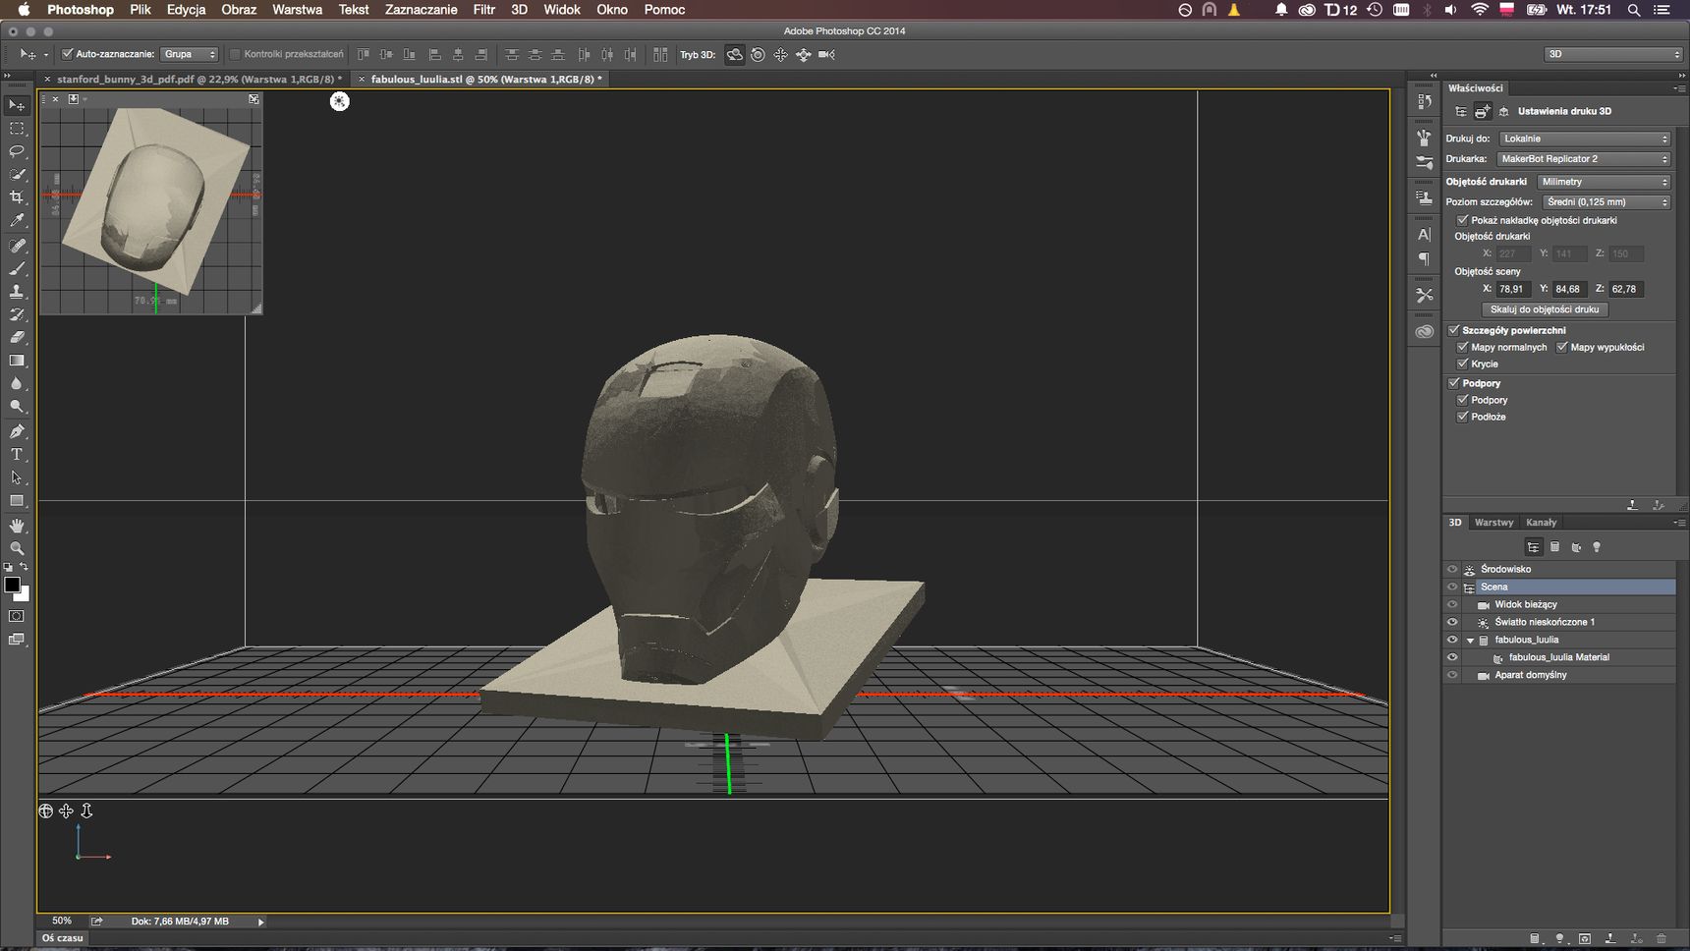
Task: Select the Gradient tool
Action: tap(17, 361)
